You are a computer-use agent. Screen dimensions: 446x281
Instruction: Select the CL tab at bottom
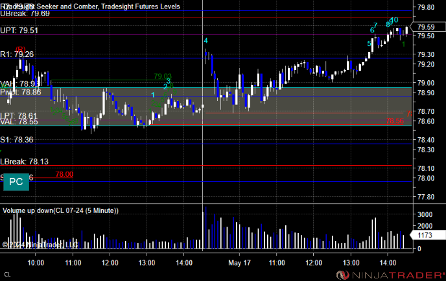click(x=7, y=275)
